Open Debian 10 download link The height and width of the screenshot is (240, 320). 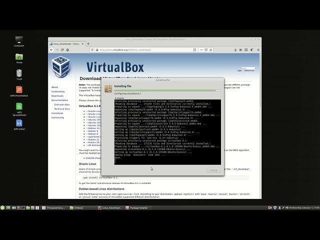click(x=93, y=128)
